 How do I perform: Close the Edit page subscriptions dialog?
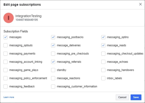click(x=140, y=4)
